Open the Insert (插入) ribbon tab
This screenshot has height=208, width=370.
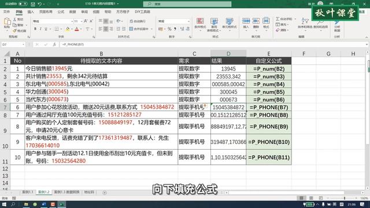click(31, 12)
